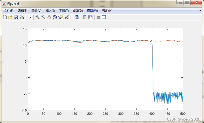Click the Link Plot icon

(x=77, y=17)
